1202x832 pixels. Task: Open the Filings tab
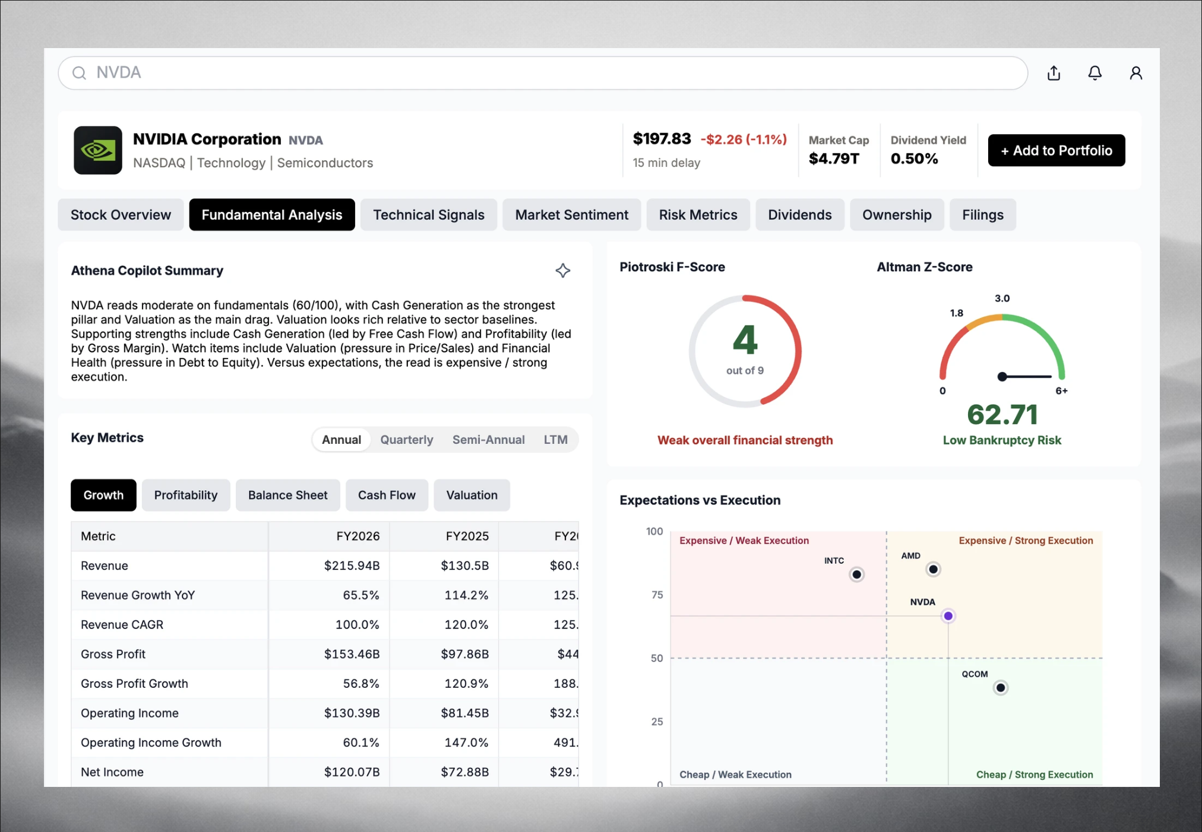[x=983, y=215]
